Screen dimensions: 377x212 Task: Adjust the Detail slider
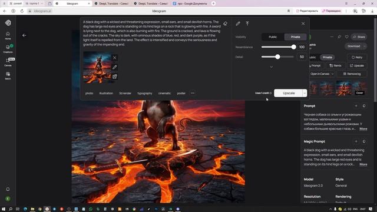coord(277,57)
